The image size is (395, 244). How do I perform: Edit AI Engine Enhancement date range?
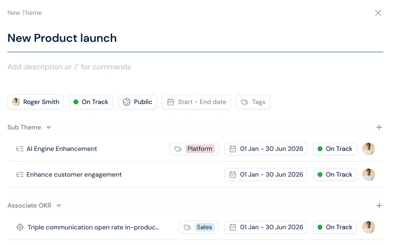pos(266,149)
